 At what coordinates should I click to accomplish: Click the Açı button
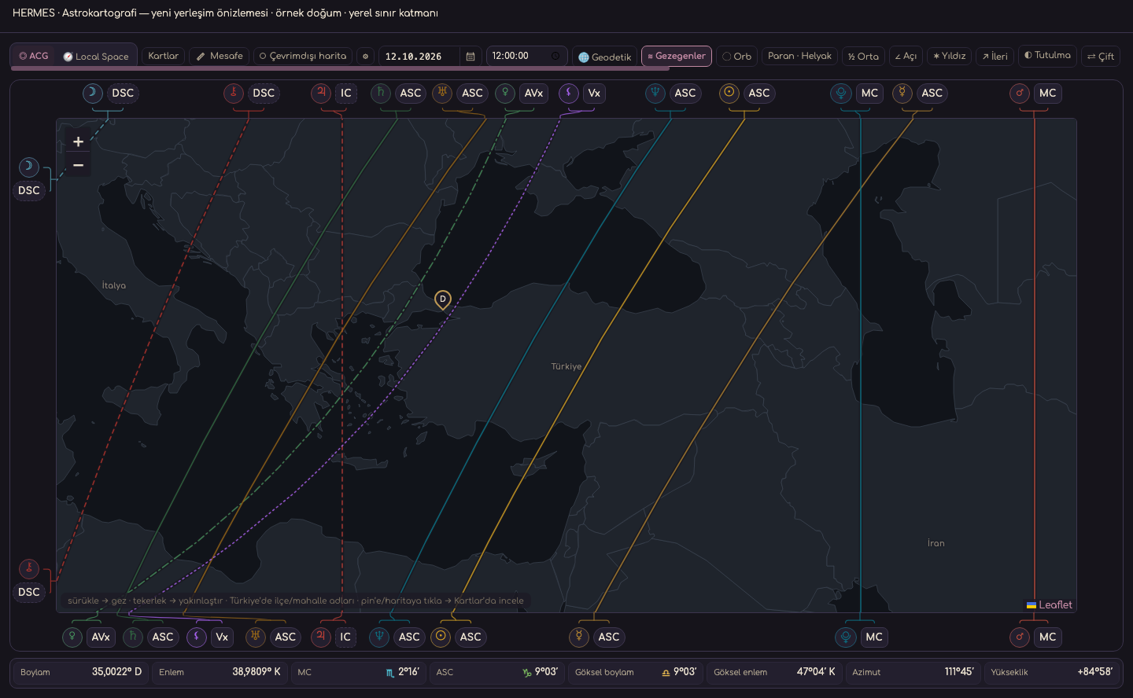coord(906,57)
